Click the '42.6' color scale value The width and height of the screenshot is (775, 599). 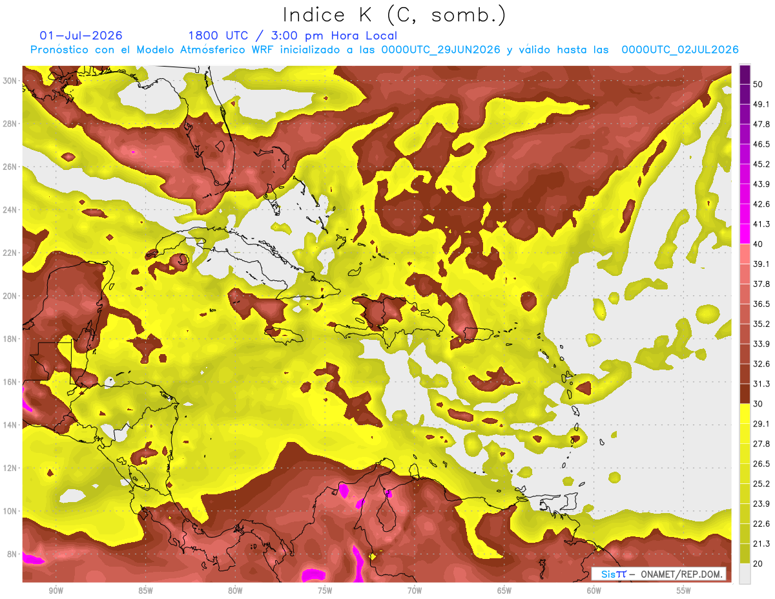[x=761, y=204]
